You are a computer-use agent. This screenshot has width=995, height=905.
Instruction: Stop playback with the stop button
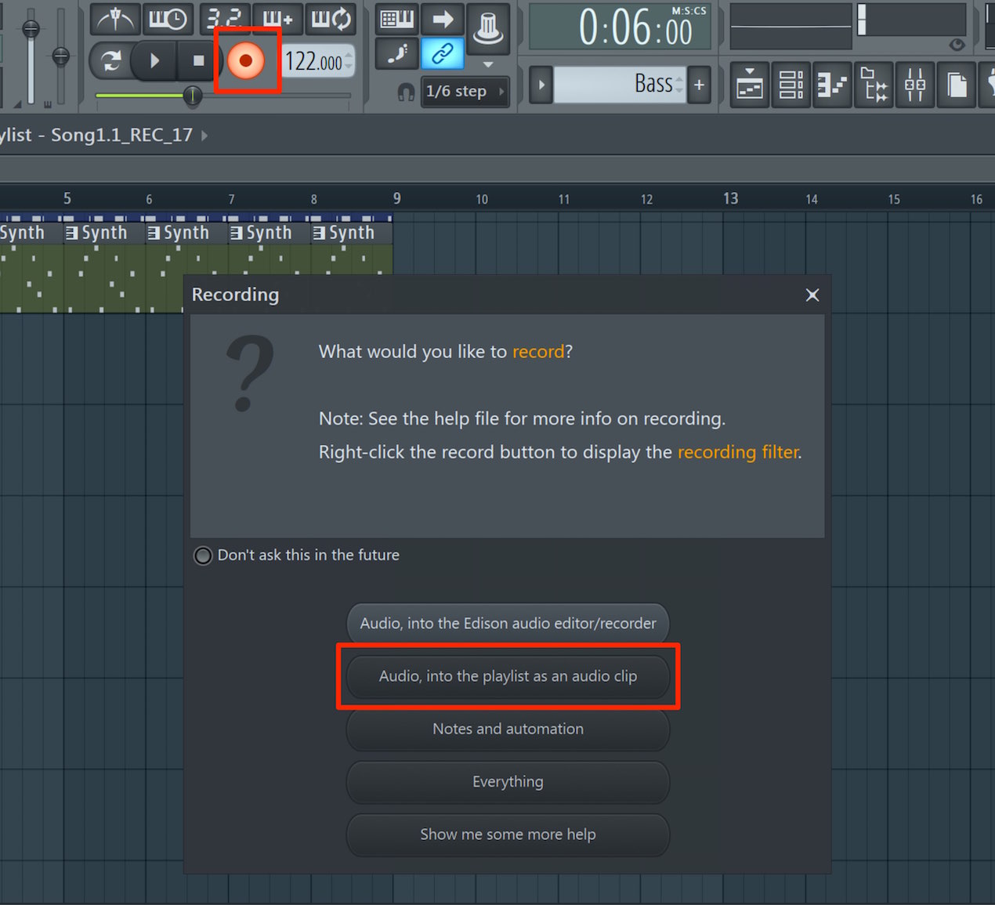198,61
